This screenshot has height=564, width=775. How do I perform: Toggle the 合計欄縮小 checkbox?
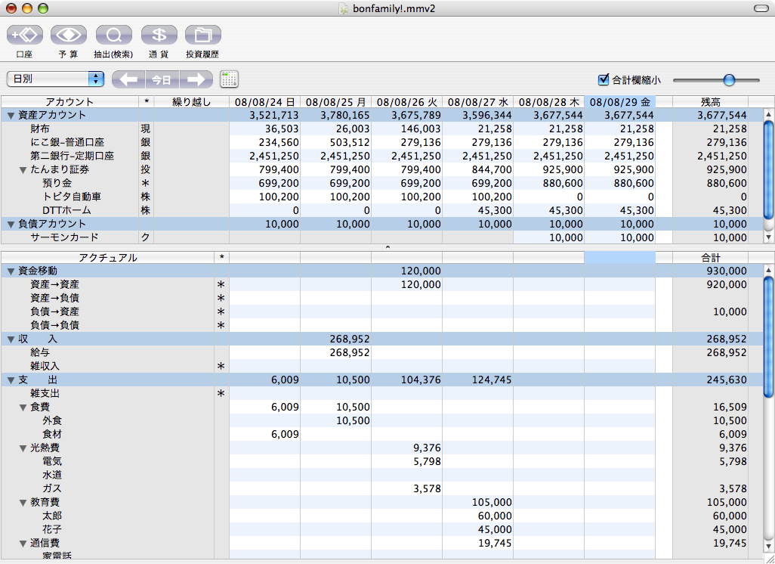(603, 79)
